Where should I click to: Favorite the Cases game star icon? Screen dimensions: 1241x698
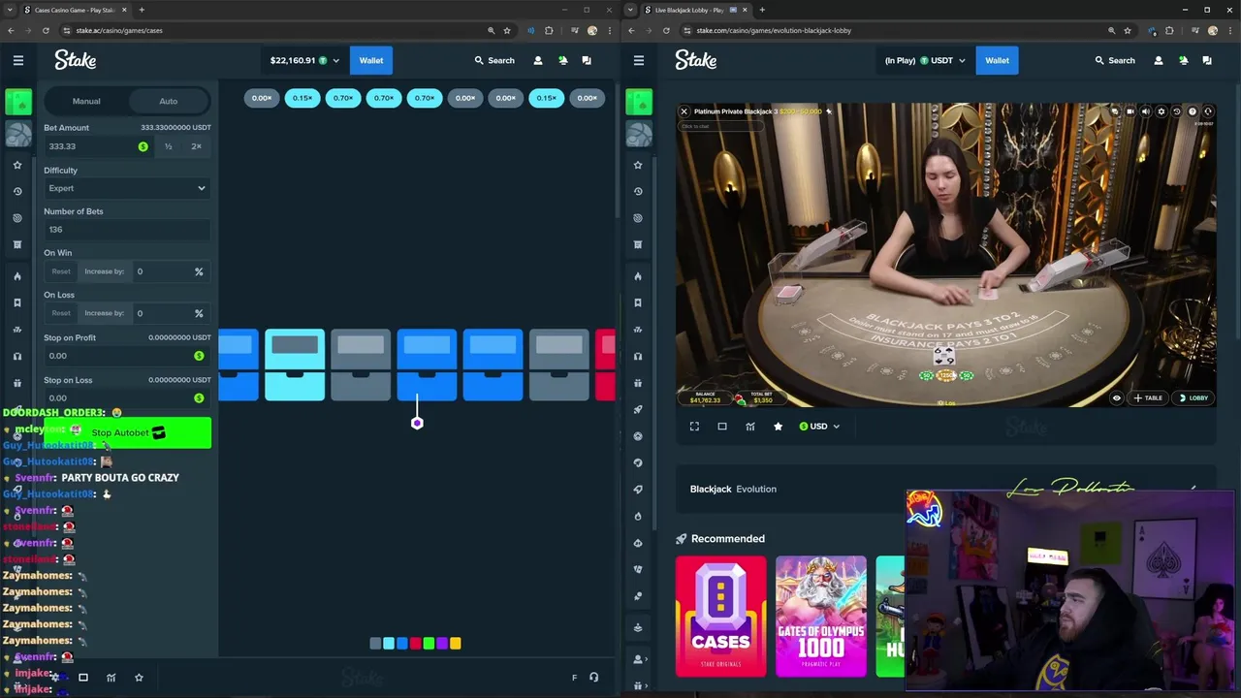139,678
